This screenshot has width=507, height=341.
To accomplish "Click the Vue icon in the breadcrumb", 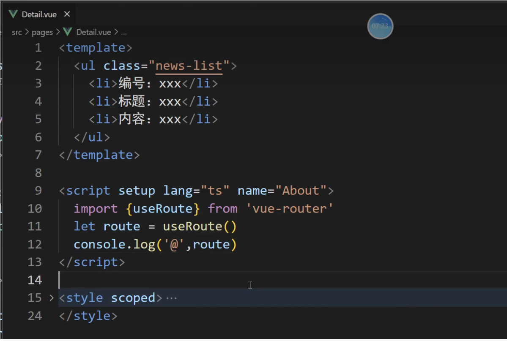I will (x=68, y=32).
